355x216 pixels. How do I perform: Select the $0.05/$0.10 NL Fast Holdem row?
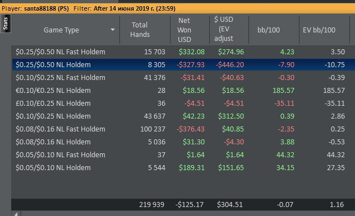point(183,155)
